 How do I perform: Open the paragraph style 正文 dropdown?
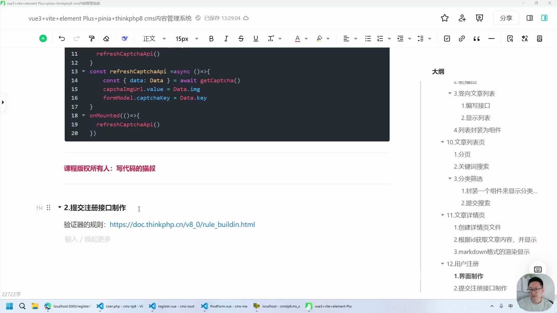tap(154, 39)
